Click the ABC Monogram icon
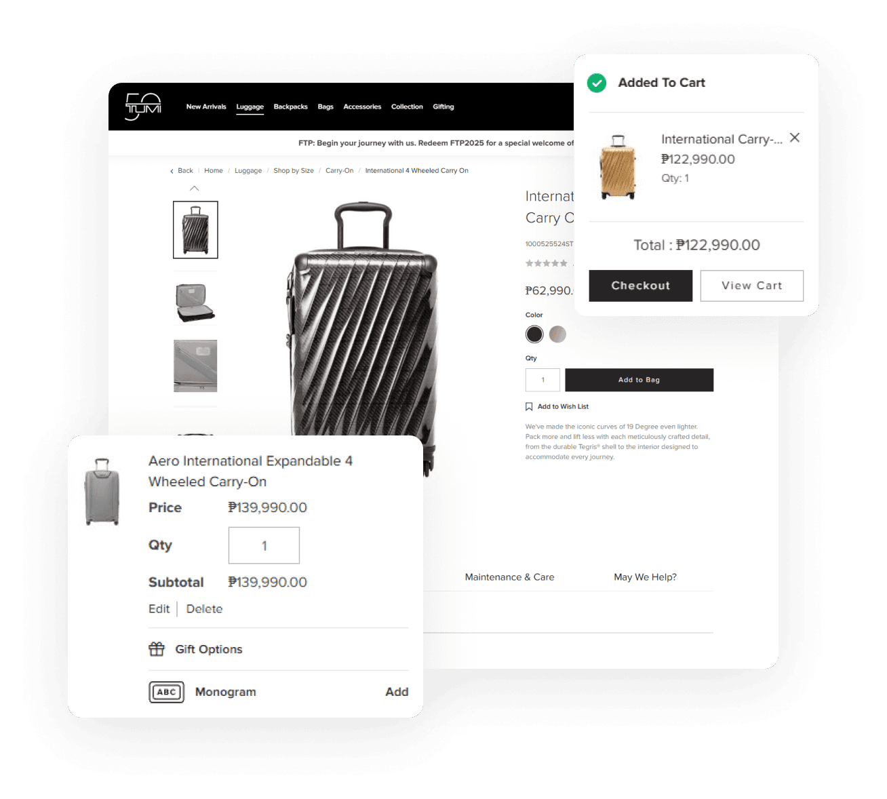 point(166,692)
